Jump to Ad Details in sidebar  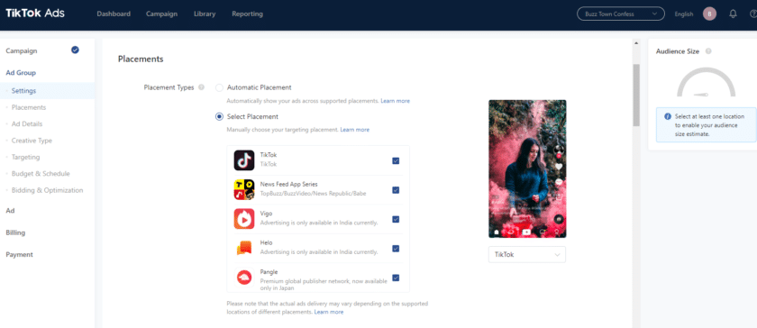coord(27,123)
